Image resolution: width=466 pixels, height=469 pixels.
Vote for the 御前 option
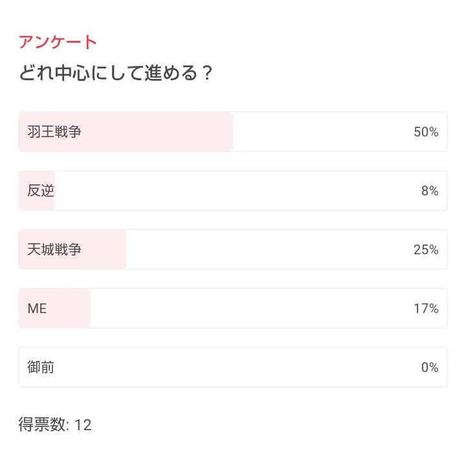click(41, 367)
